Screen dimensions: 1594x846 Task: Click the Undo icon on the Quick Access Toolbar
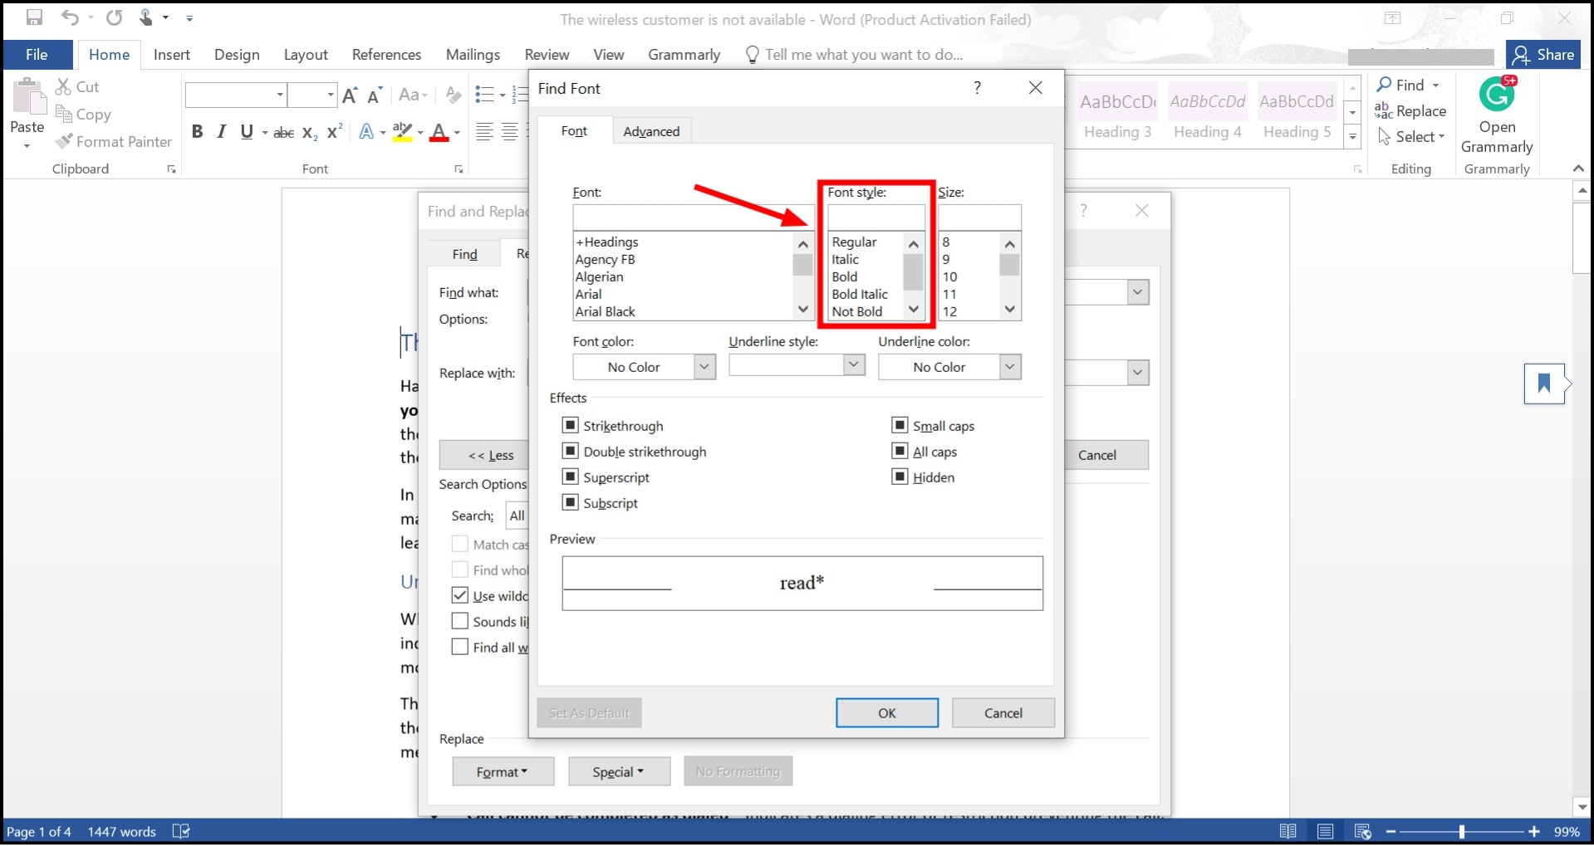pyautogui.click(x=71, y=17)
